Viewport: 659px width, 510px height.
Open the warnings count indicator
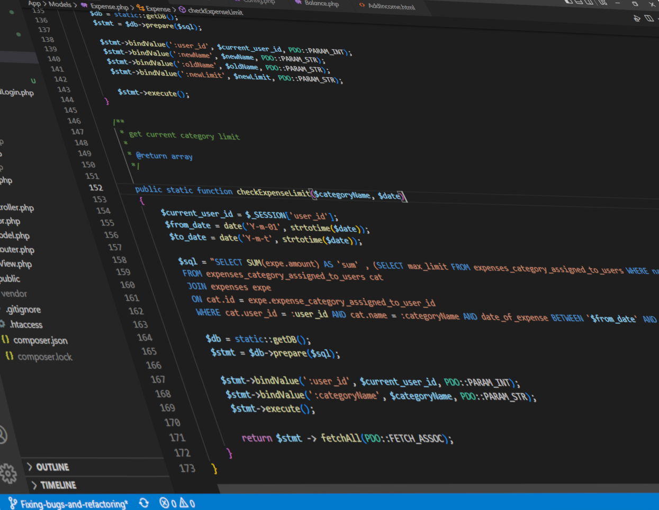pos(187,504)
